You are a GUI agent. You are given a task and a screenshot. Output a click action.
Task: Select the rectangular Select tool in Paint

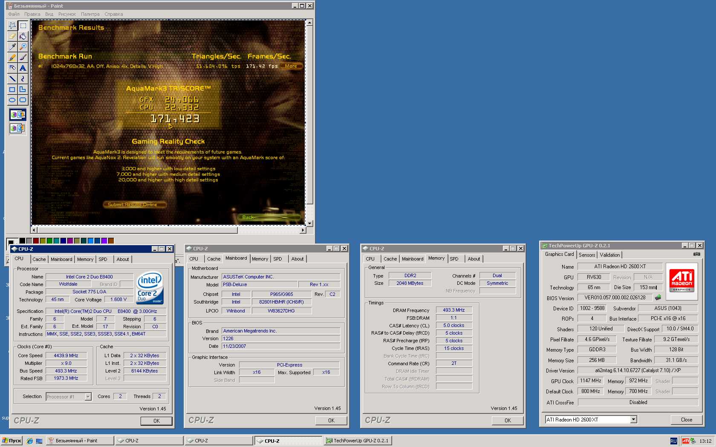pos(23,26)
